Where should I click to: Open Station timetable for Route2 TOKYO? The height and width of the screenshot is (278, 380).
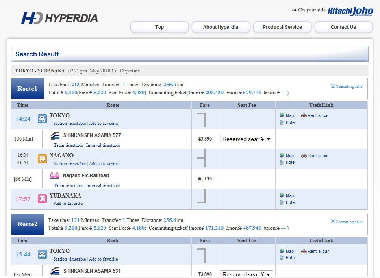69,259
